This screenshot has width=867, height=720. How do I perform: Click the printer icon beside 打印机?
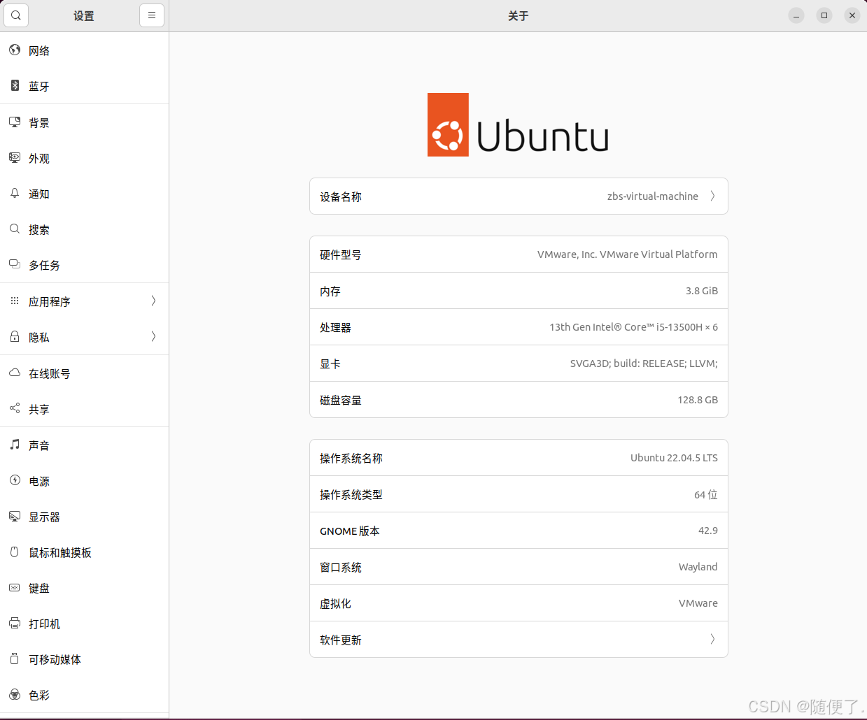[15, 623]
